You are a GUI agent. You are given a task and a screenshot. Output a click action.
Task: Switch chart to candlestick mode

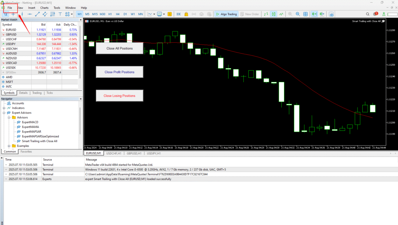[x=274, y=14]
